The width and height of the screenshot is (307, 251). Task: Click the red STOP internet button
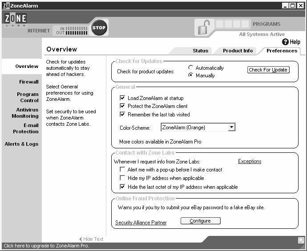pos(99,28)
